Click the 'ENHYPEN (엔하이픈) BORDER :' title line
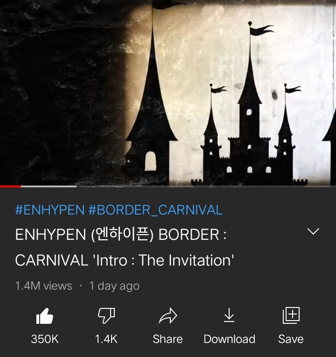336x357 pixels. coord(121,234)
